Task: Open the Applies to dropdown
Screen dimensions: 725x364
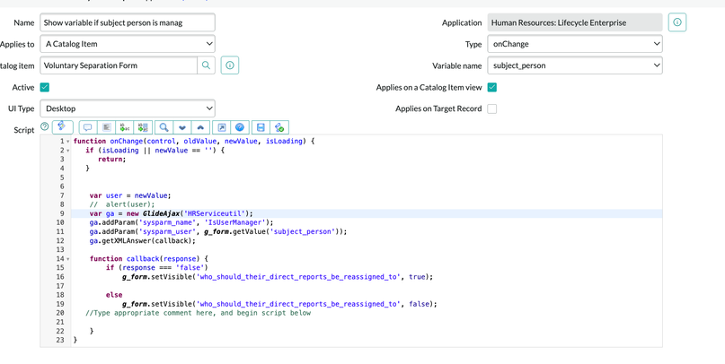Action: [x=128, y=44]
